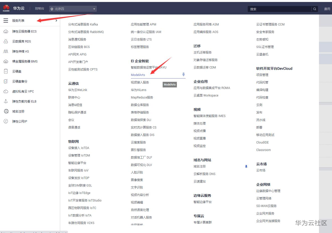Click the search magnifier icon
The height and width of the screenshot is (233, 332).
click(315, 9)
